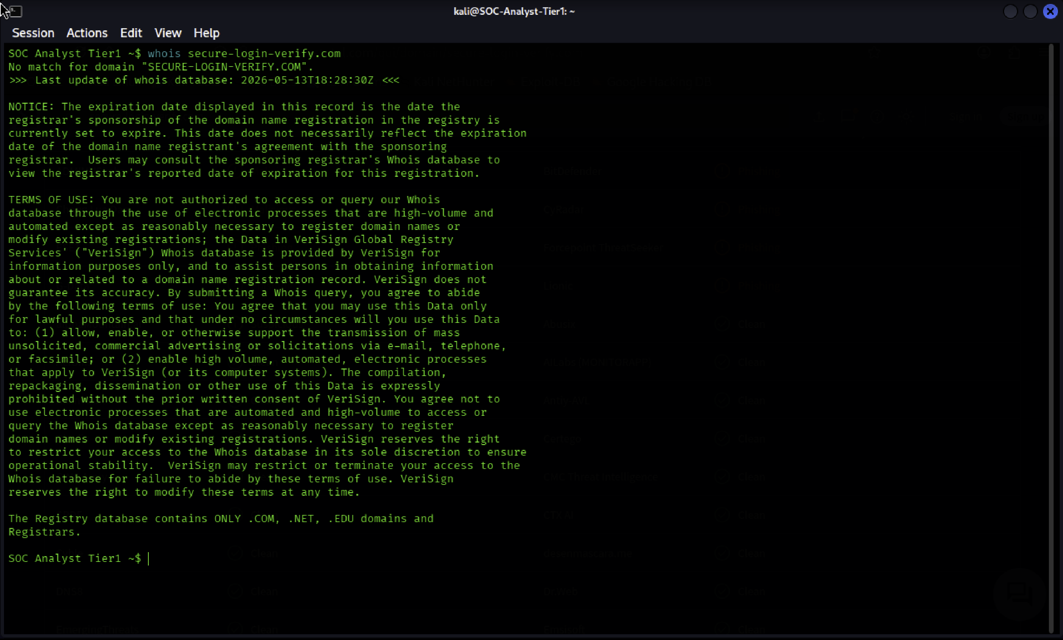Click 'The Registry database contains ONLY' line
The image size is (1063, 640).
[x=221, y=519]
